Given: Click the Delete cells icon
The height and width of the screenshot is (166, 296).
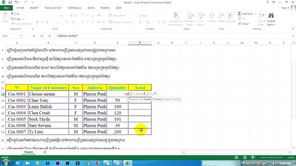Looking at the screenshot, I should pyautogui.click(x=221, y=18).
